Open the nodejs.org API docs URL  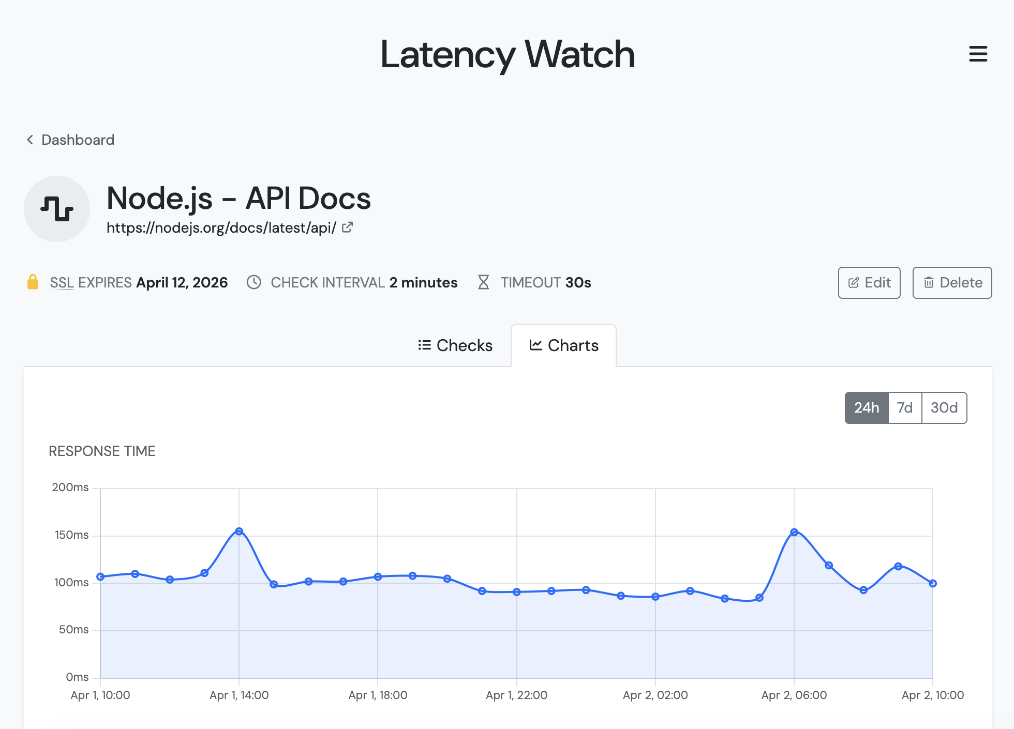[221, 227]
